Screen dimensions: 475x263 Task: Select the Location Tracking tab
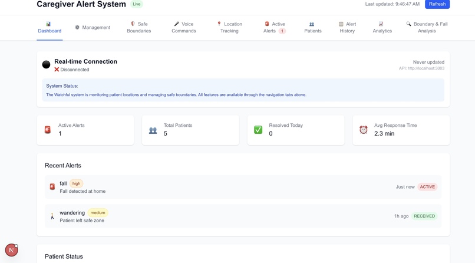tap(229, 27)
